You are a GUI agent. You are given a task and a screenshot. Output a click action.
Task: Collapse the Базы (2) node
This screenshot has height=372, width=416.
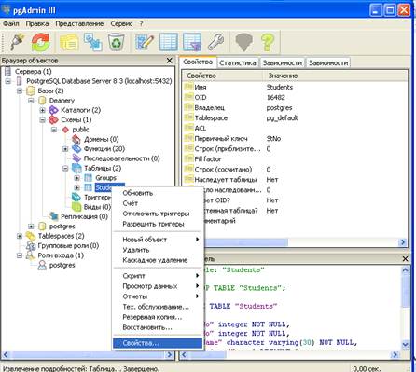20,91
